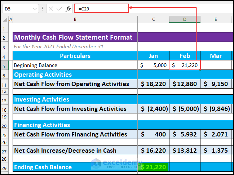This screenshot has height=175, width=234.
Task: Select column C header
Action: (153, 19)
